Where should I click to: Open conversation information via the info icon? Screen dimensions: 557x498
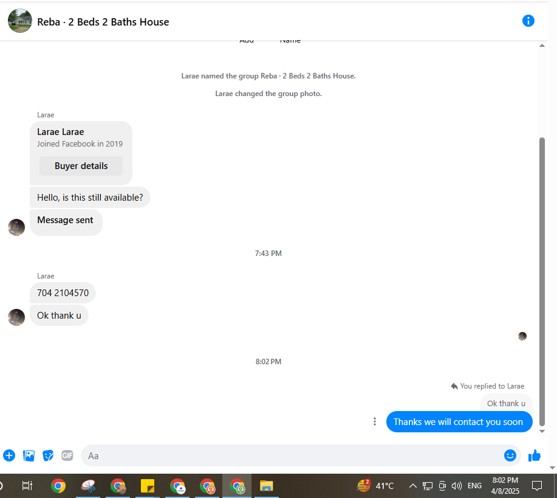(528, 21)
